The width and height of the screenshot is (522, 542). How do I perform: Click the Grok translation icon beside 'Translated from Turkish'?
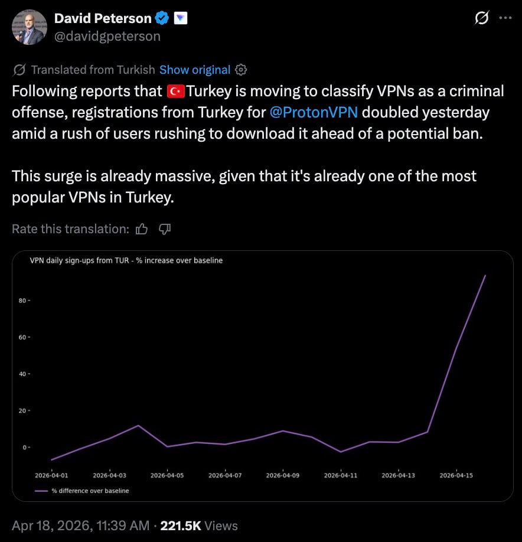pos(19,70)
